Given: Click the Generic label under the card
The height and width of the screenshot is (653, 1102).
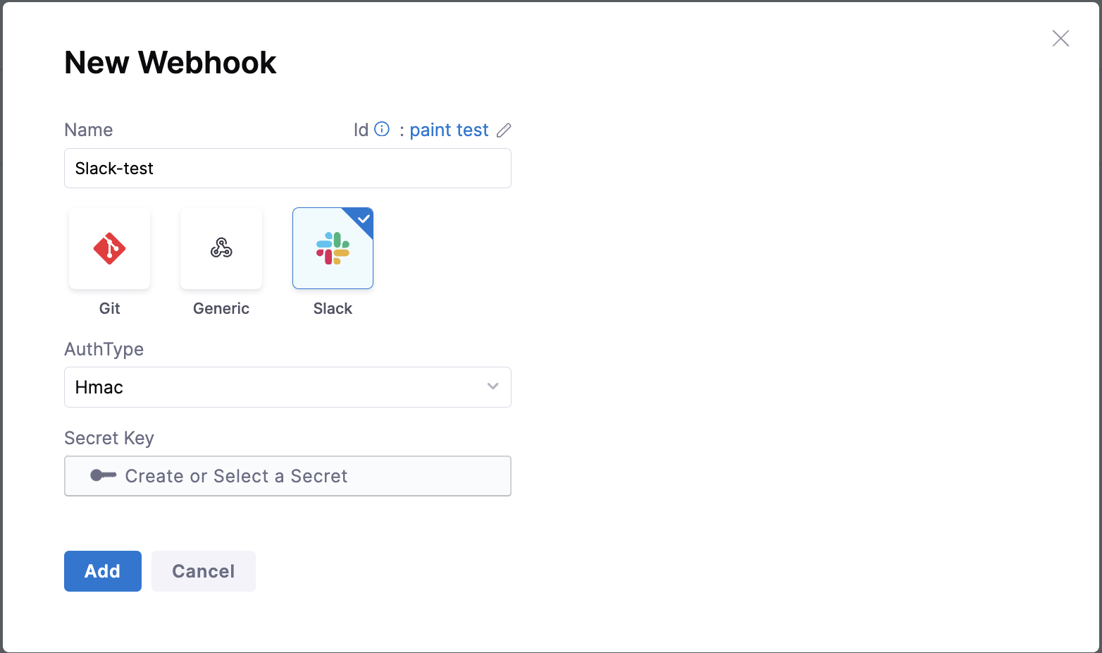Looking at the screenshot, I should [x=221, y=309].
